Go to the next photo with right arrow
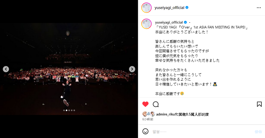This screenshot has width=265, height=138. (132, 69)
